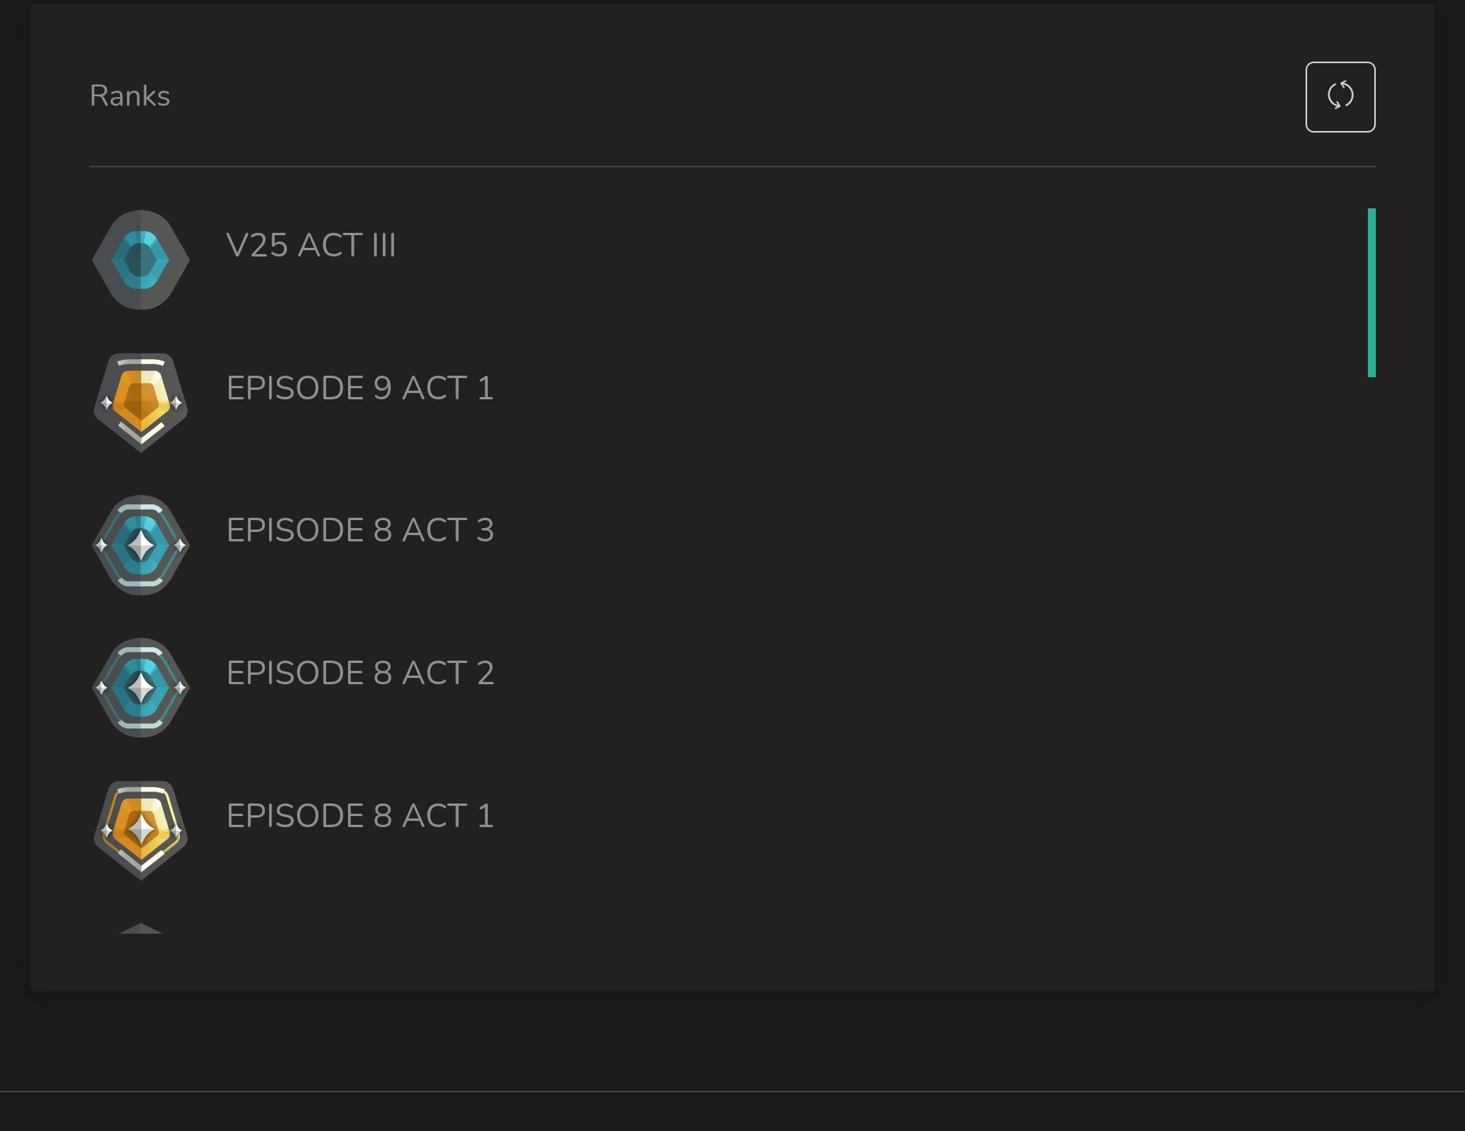Click the Episode 8 Act 3 rank badge
1465x1131 pixels.
(x=141, y=545)
